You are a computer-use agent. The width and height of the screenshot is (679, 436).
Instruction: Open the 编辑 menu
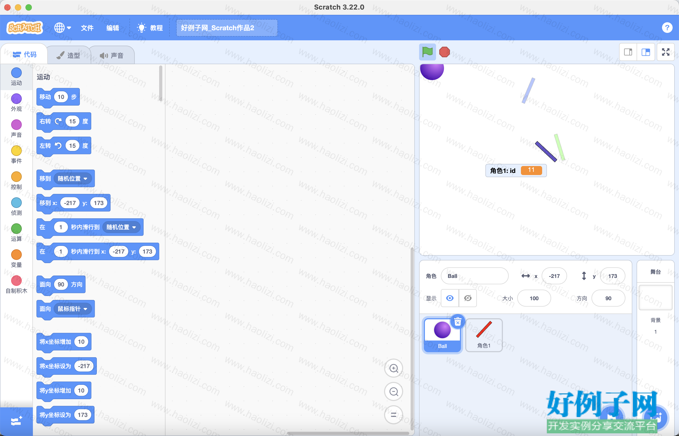pos(112,28)
